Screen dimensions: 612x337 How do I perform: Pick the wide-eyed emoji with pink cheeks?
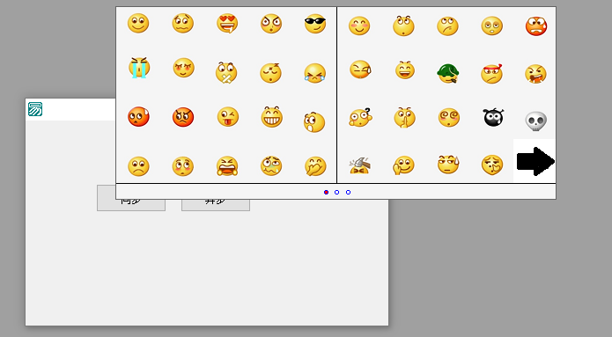click(182, 166)
